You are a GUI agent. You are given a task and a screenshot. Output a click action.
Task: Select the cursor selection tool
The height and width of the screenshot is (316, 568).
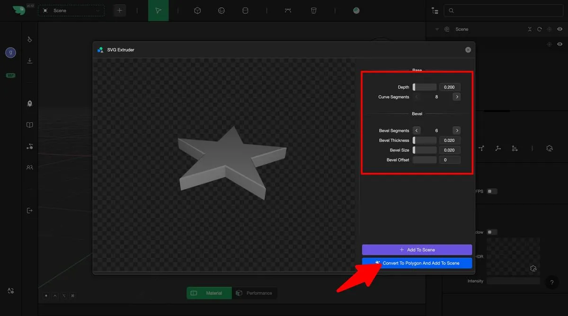(x=158, y=10)
